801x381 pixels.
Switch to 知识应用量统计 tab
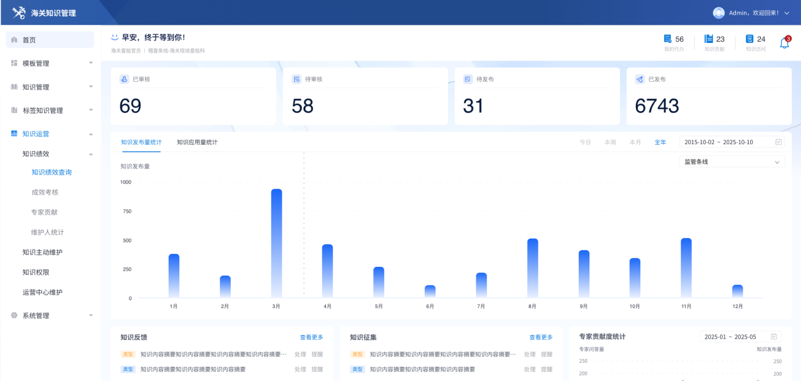pyautogui.click(x=197, y=142)
